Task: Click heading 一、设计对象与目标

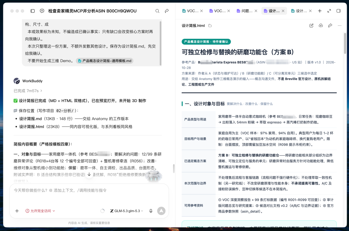Action: (205, 104)
